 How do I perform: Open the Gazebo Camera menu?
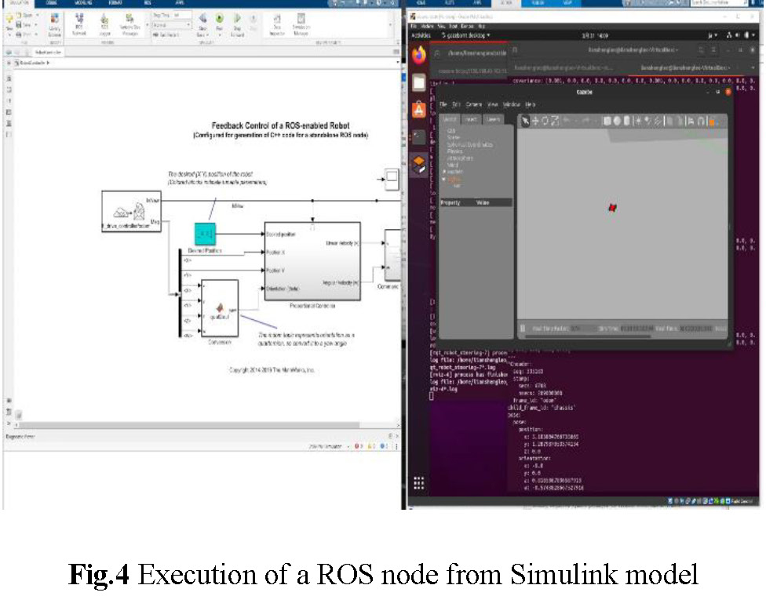coord(474,104)
